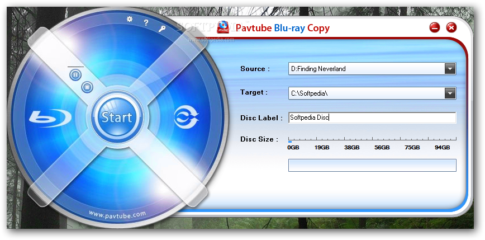Image resolution: width=485 pixels, height=240 pixels.
Task: Open settings via the gear icon
Action: 130,19
